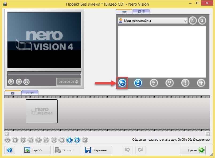The image size is (215, 158).
Task: Play the preview video
Action: click(11, 82)
